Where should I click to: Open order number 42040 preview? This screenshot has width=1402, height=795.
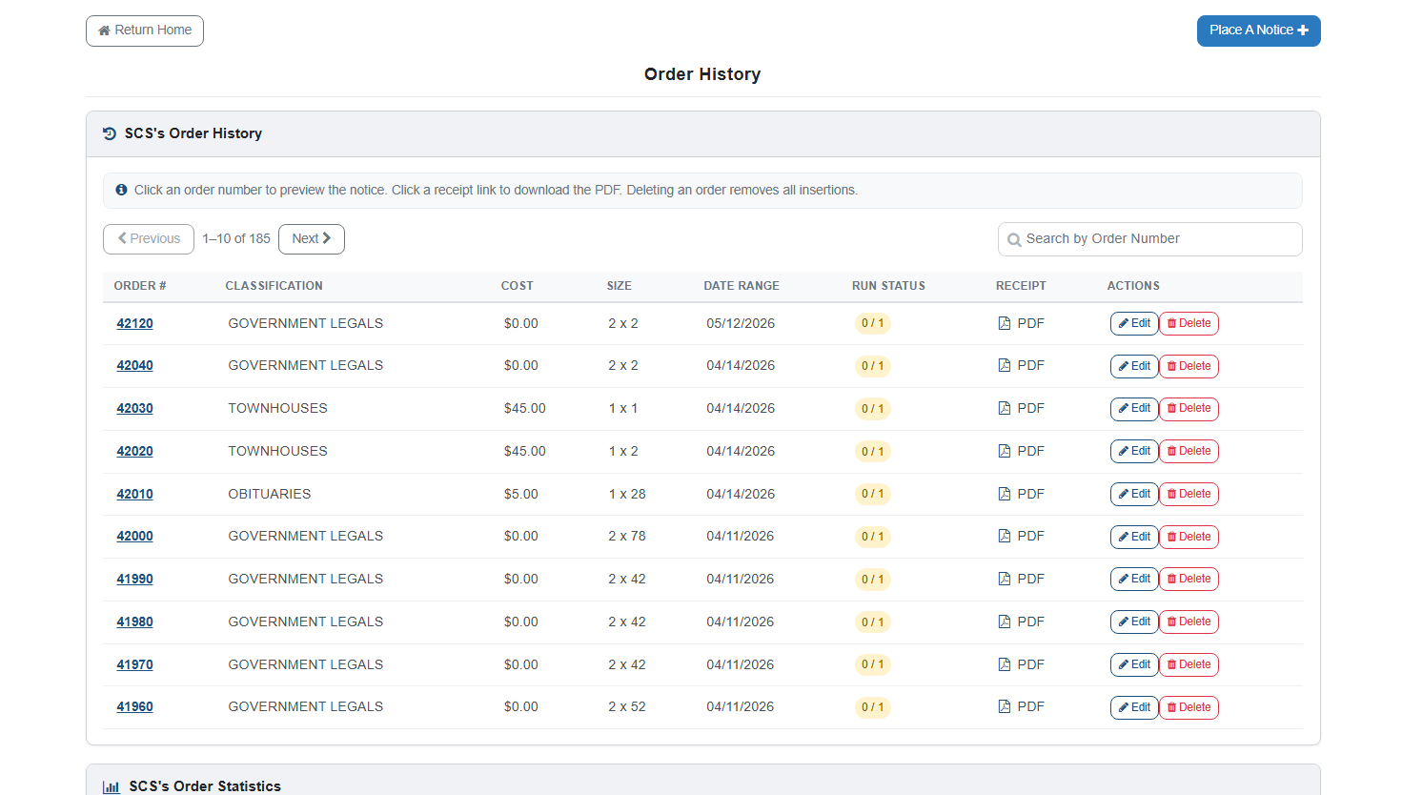point(134,366)
